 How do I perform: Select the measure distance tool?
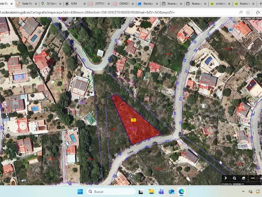(253, 178)
